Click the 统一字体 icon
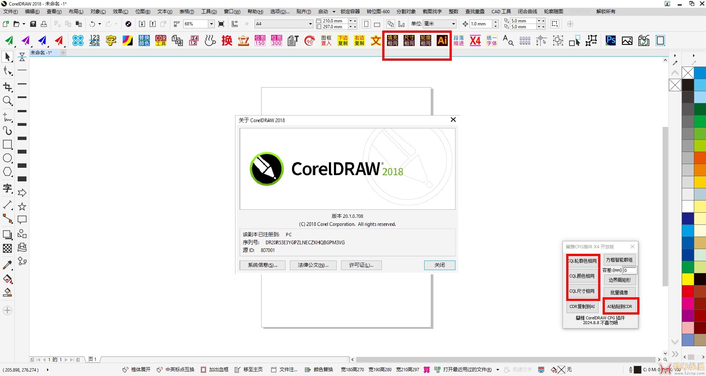Image resolution: width=706 pixels, height=376 pixels. pos(492,40)
